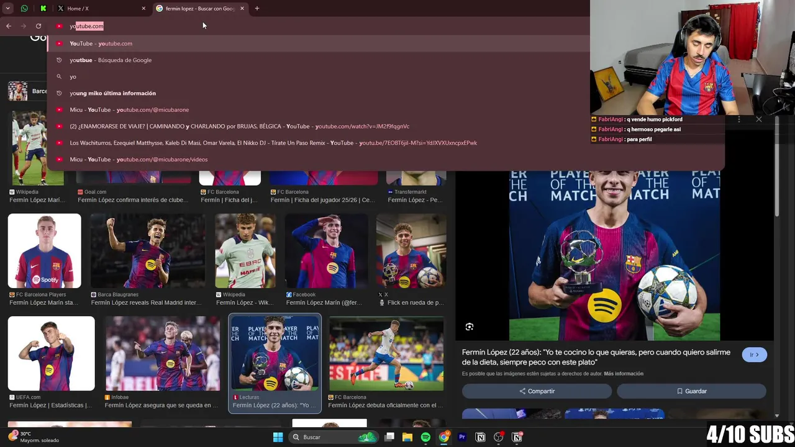Click the Goal.com 'confirma interés de clube' caption
Viewport: 795px width, 447px height.
tap(133, 200)
